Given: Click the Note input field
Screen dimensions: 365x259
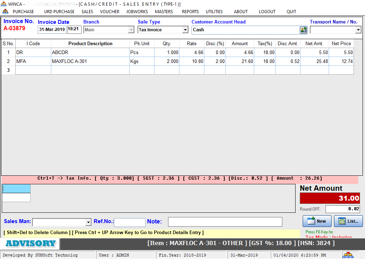Looking at the screenshot, I should (225, 222).
